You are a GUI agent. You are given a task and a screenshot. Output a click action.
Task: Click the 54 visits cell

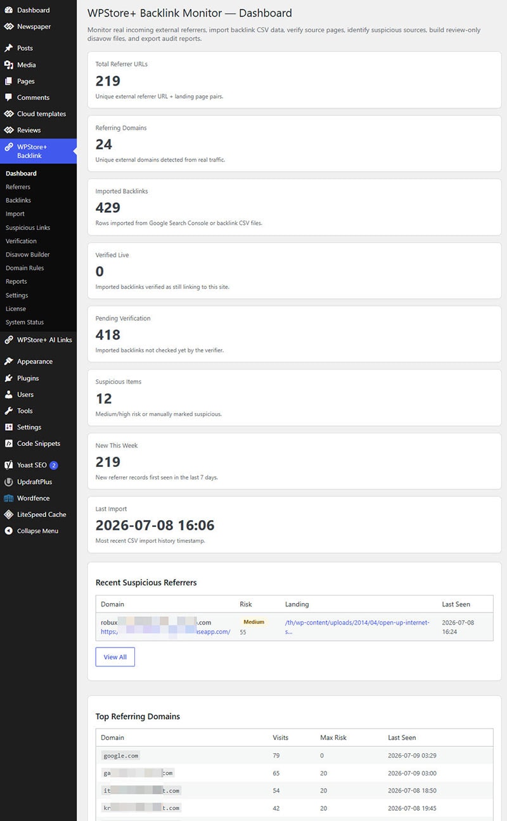pyautogui.click(x=276, y=791)
